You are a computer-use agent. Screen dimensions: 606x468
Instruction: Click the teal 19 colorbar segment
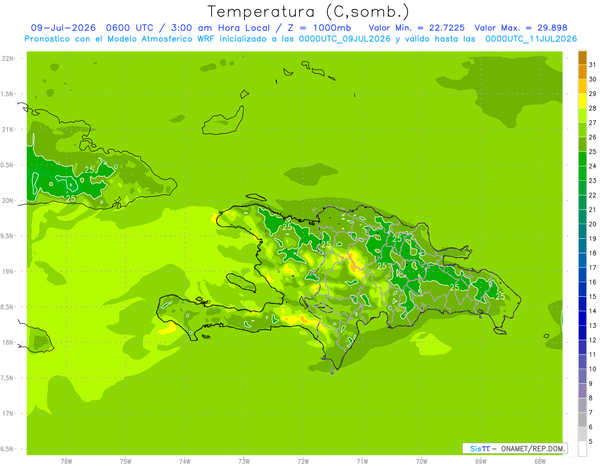[582, 232]
